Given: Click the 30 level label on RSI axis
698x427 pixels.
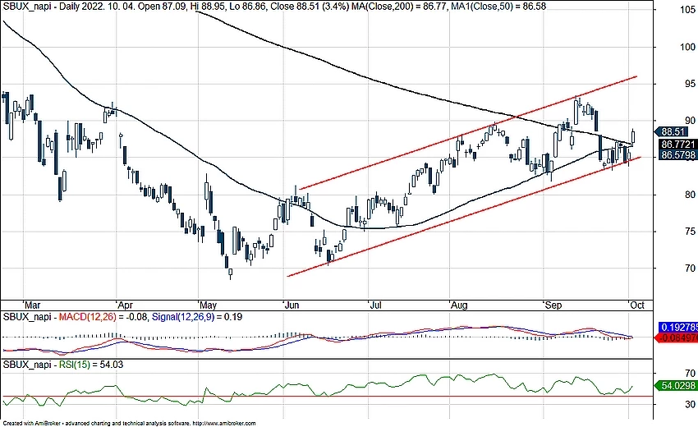Looking at the screenshot, I should [690, 404].
